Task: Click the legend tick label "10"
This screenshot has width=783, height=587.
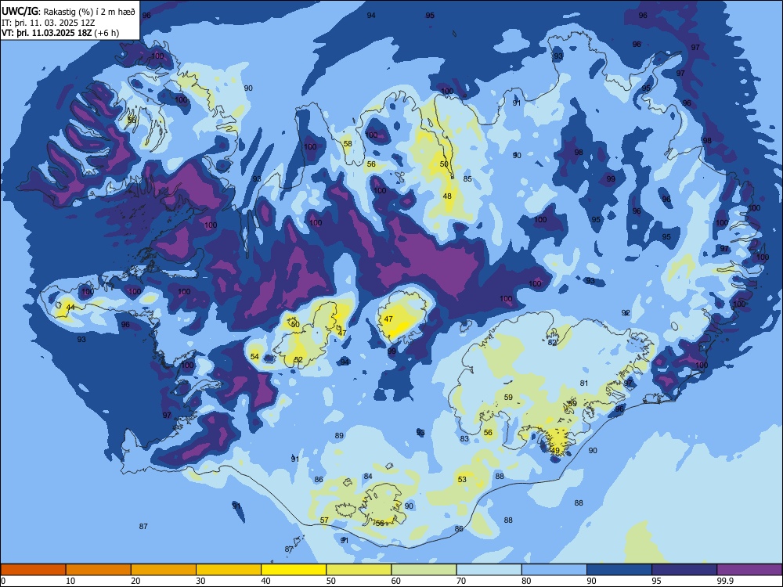Action: click(x=70, y=581)
